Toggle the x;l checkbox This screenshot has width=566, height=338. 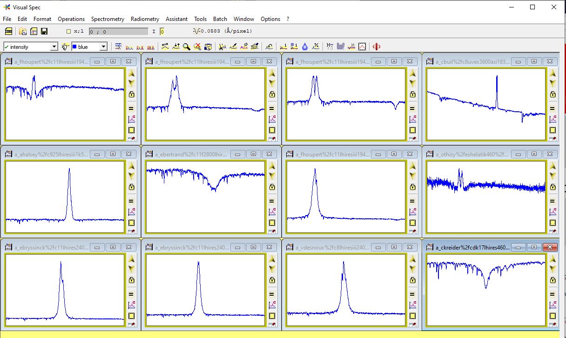[x=69, y=32]
